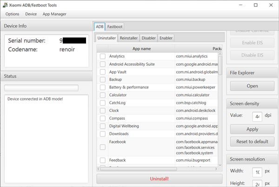Click the Device connected in ADB mode! message

[x=35, y=99]
